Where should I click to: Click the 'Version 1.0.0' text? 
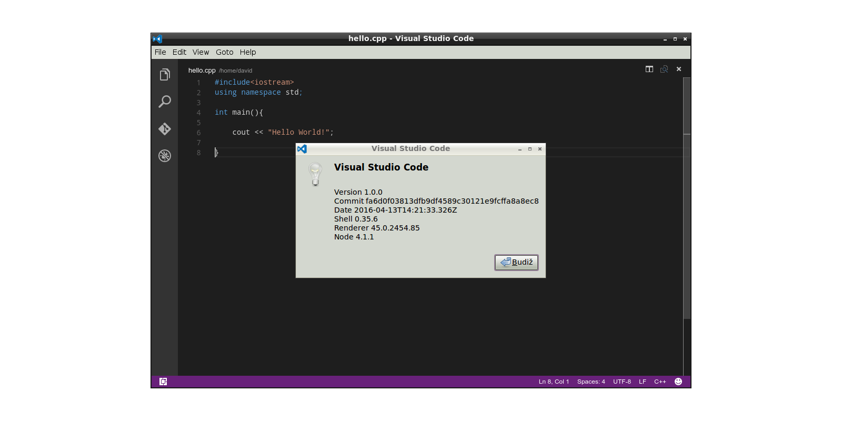tap(358, 192)
